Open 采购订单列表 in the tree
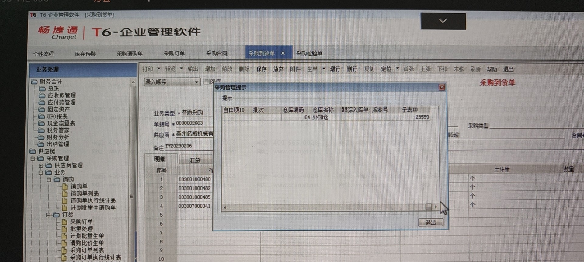 (87, 250)
